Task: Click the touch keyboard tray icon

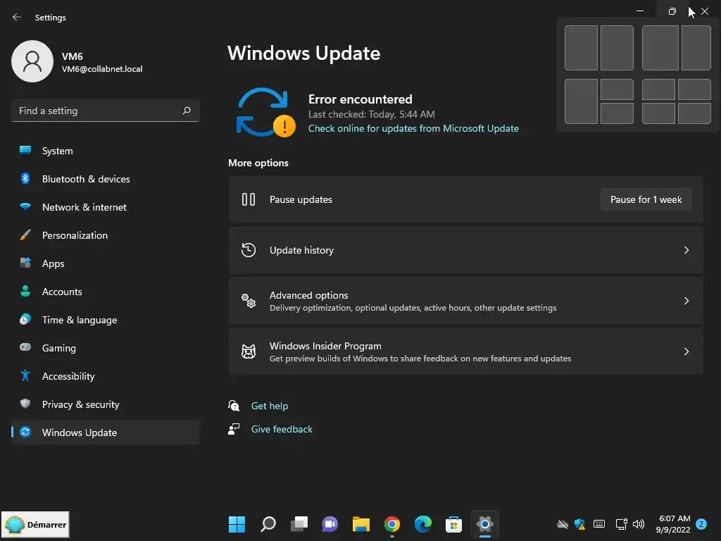Action: coord(599,523)
